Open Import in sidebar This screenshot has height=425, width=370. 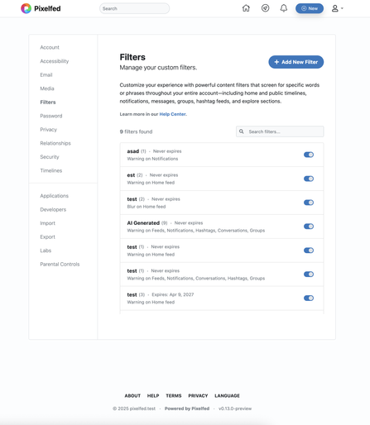(x=47, y=223)
